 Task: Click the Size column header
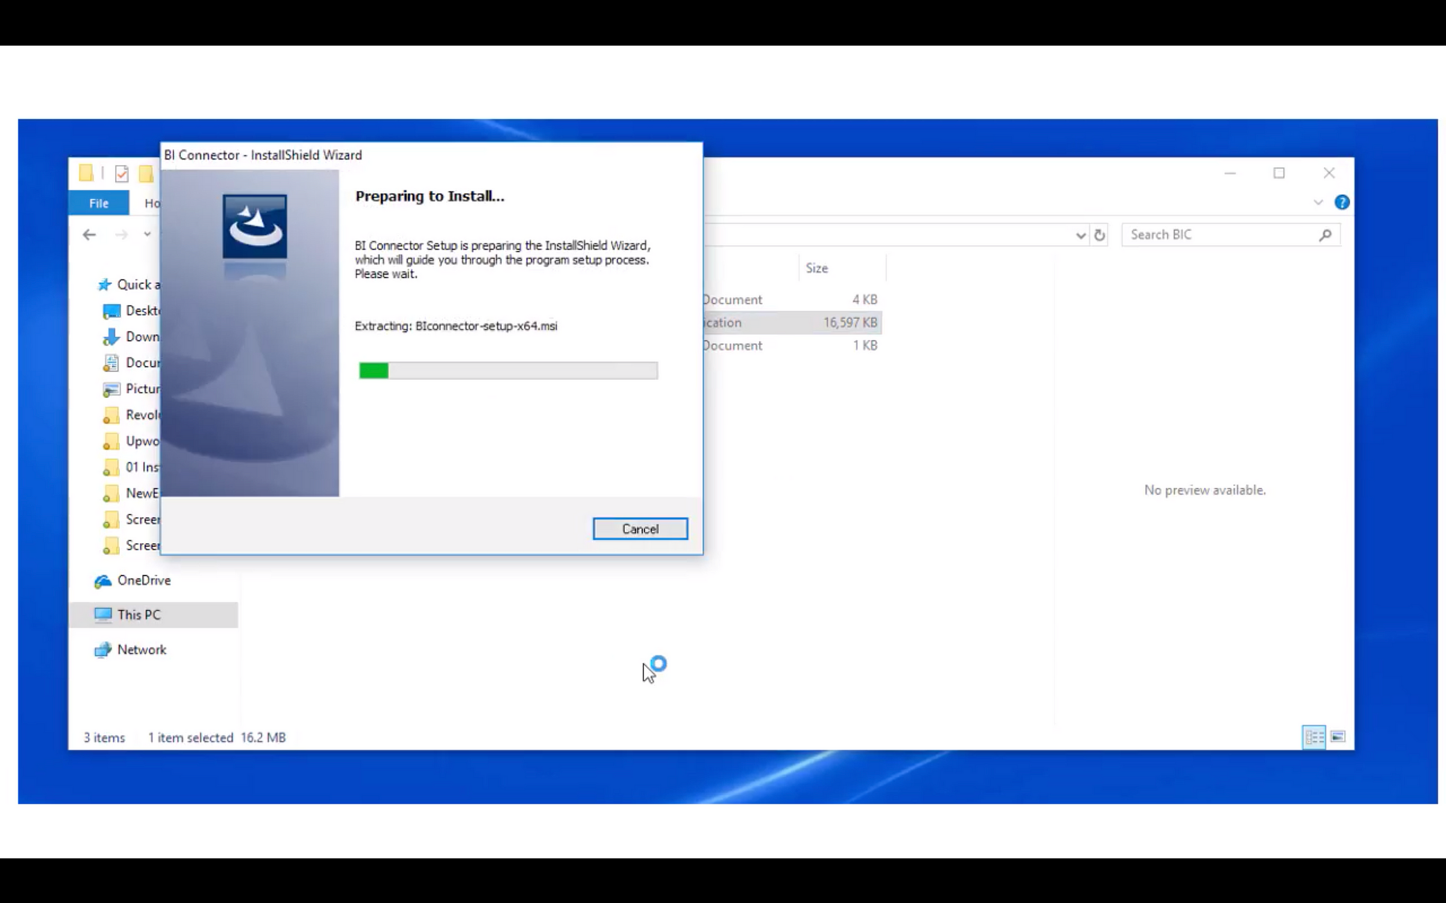tap(817, 268)
